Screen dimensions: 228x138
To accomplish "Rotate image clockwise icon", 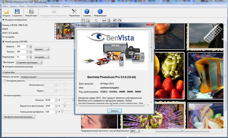I will pyautogui.click(x=119, y=20).
